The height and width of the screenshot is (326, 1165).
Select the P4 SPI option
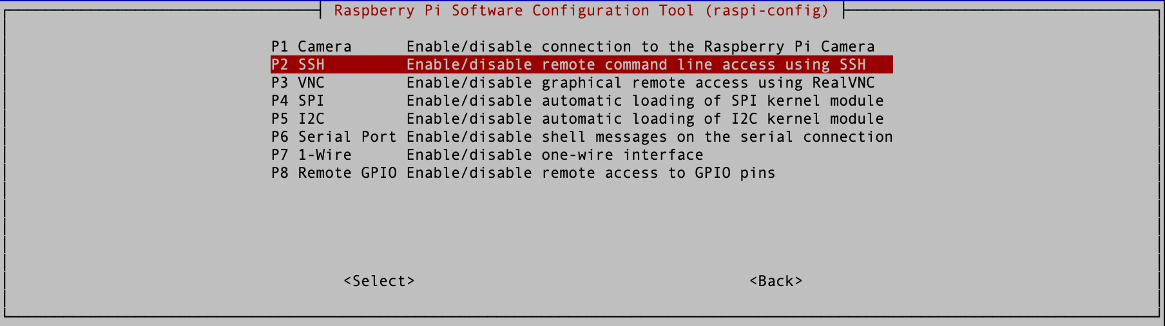point(298,101)
